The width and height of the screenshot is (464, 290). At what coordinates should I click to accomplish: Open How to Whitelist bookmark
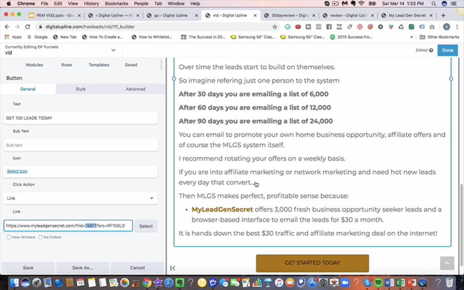tap(152, 37)
